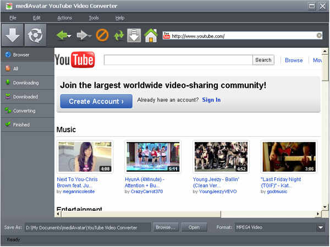The image size is (330, 247).
Task: Open the forward button history dropdown arrow
Action: [x=90, y=36]
